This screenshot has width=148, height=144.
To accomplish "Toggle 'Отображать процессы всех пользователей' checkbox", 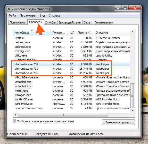I will (x=14, y=121).
